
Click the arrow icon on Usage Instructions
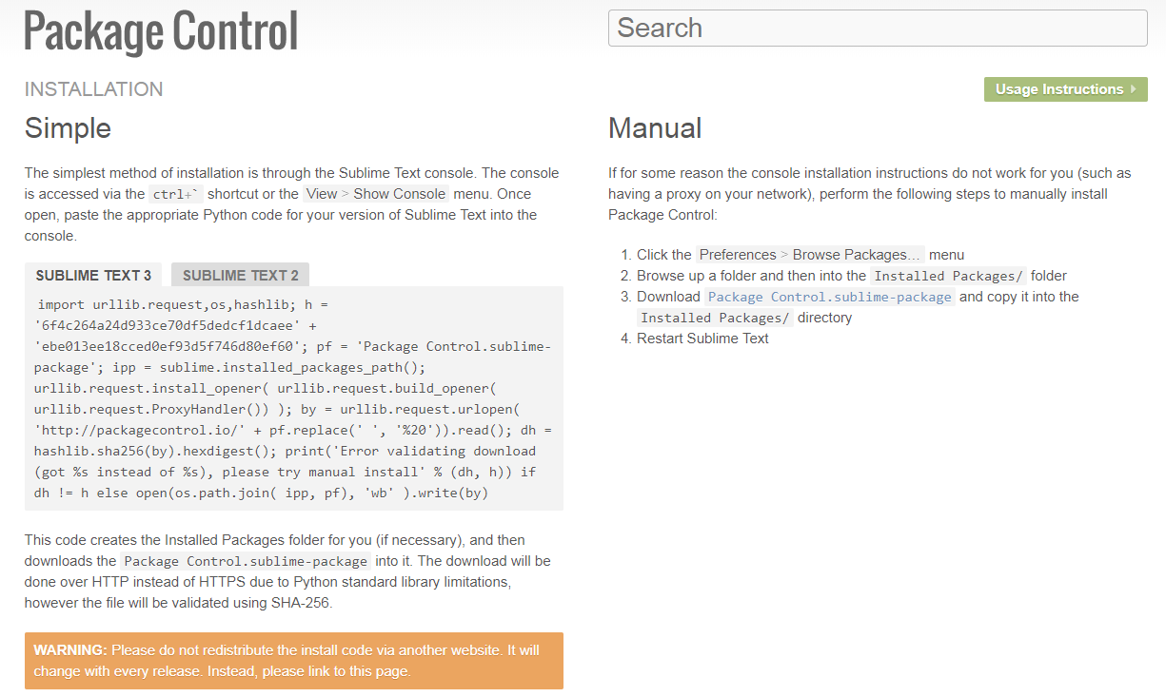pos(1134,89)
